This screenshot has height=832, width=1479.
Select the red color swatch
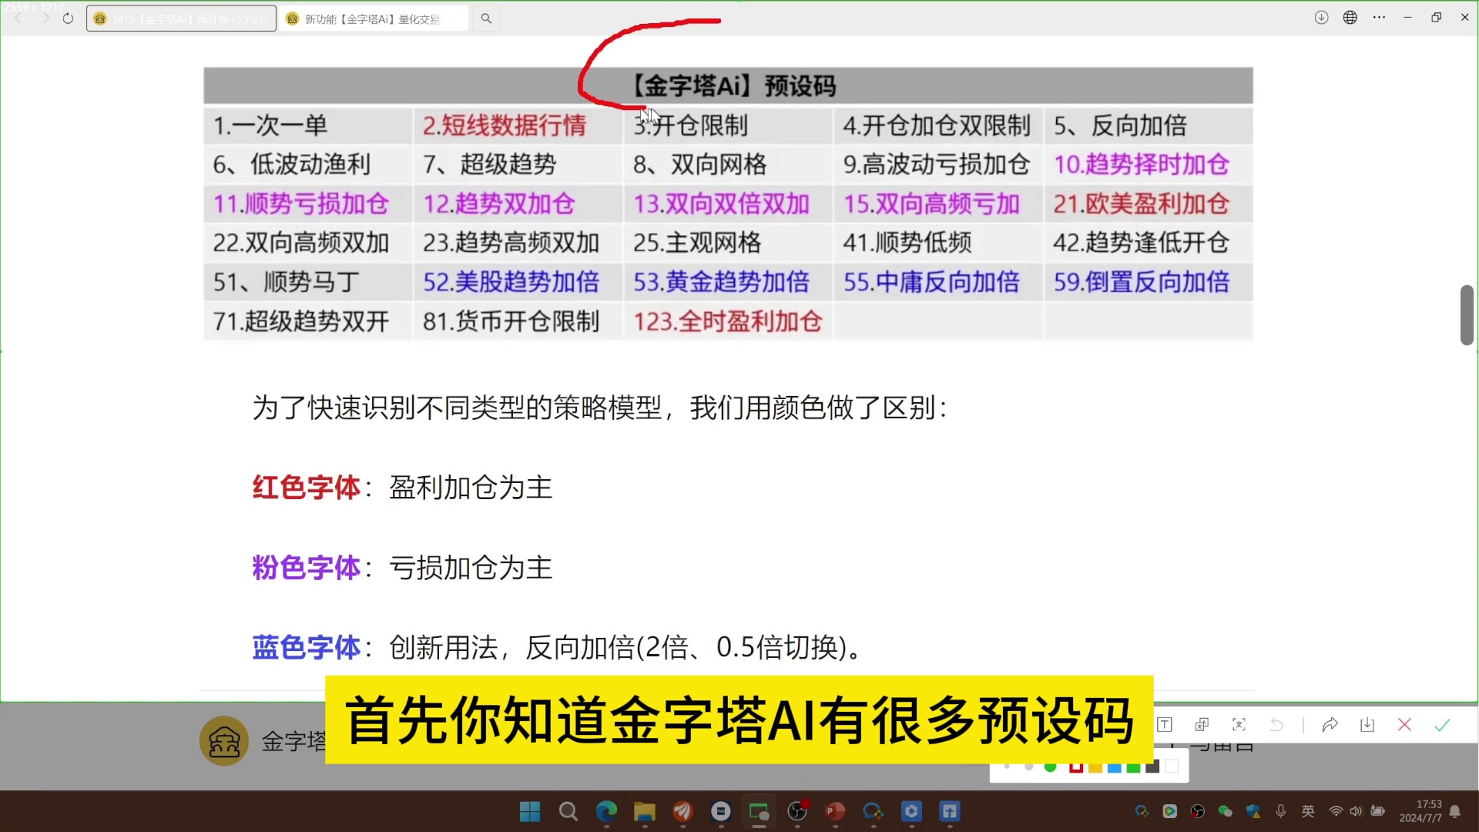click(1076, 767)
